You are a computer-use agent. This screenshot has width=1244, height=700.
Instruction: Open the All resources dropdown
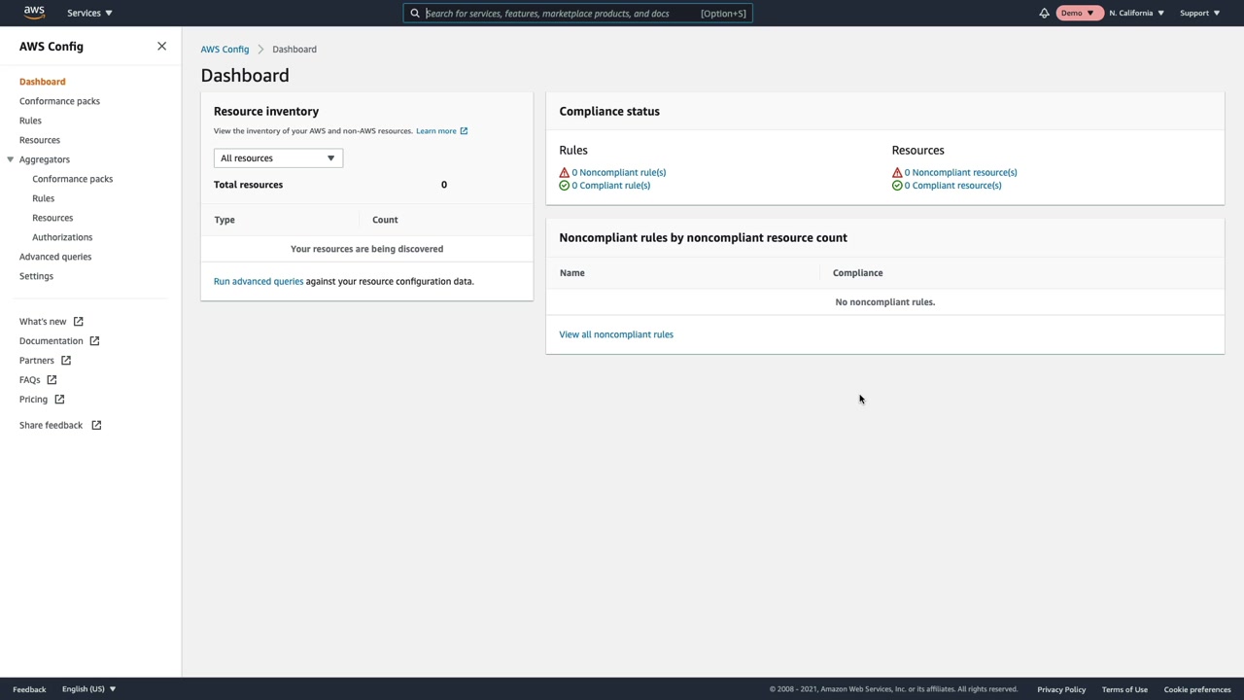coord(278,158)
